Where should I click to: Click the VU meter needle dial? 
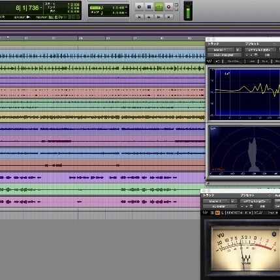pos(245,249)
